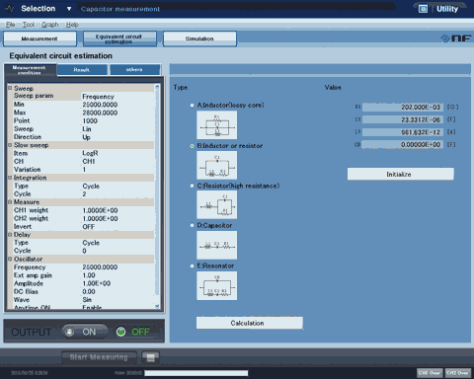Select the Measurement condition sub-tab
The image size is (474, 379).
[30, 70]
